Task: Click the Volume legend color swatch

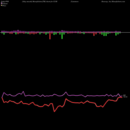Action: point(2,3)
